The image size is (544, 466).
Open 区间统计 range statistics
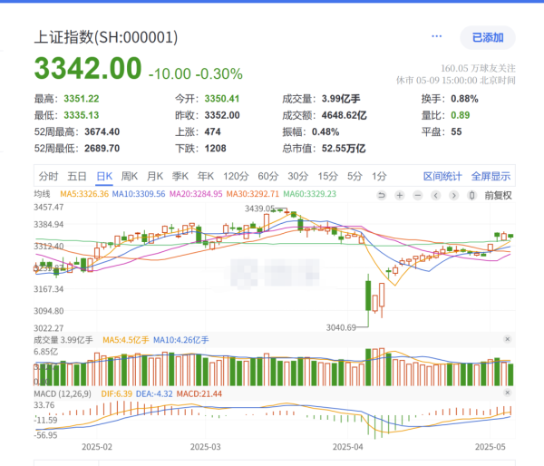pos(442,176)
